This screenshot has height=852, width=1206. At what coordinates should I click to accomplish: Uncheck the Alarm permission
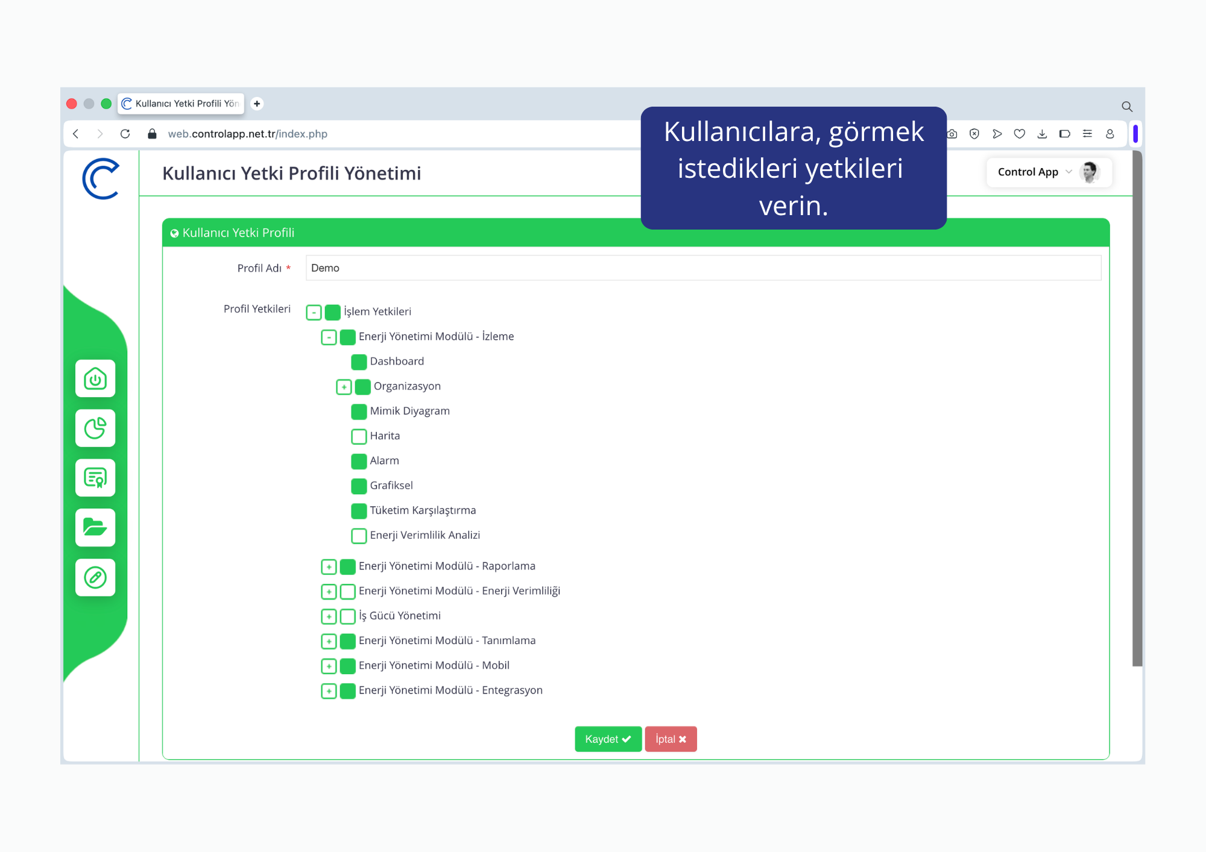point(359,462)
